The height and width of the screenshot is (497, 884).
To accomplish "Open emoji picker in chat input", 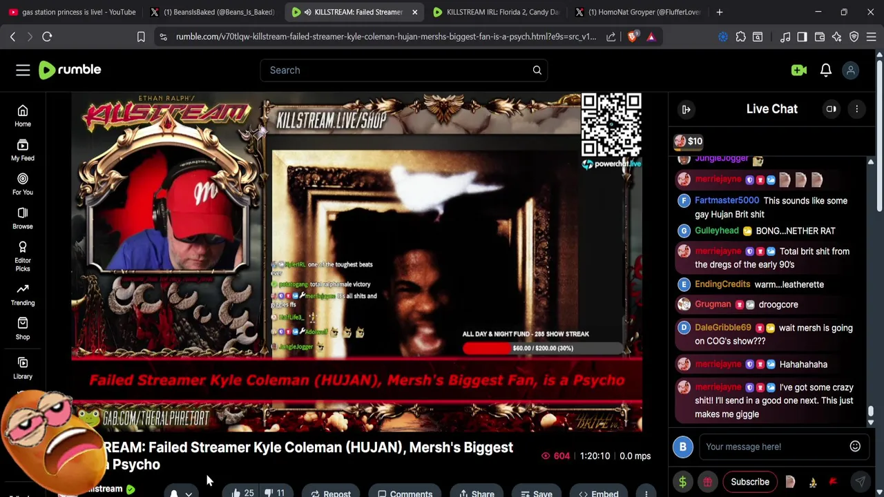I will coord(855,447).
